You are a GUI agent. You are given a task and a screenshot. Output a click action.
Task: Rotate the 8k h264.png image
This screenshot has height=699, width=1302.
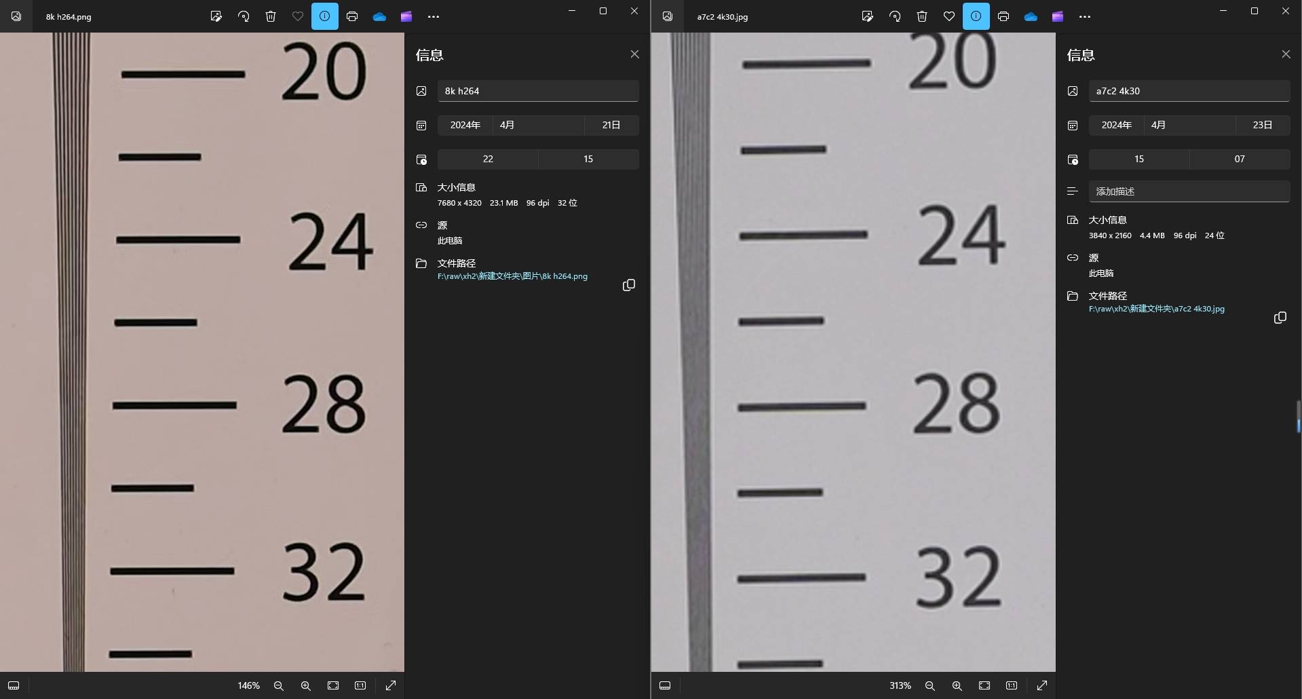pyautogui.click(x=244, y=16)
